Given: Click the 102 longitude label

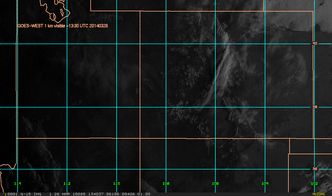Looking at the screenshot, I should pyautogui.click(x=314, y=183).
